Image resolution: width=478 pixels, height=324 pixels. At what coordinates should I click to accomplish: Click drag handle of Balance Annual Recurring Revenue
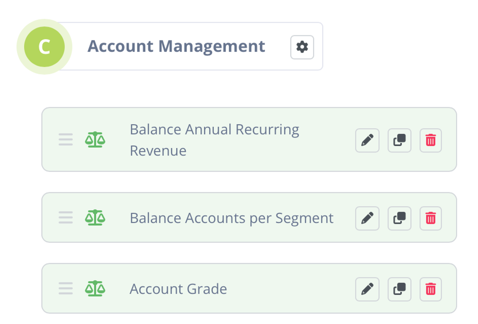point(66,140)
